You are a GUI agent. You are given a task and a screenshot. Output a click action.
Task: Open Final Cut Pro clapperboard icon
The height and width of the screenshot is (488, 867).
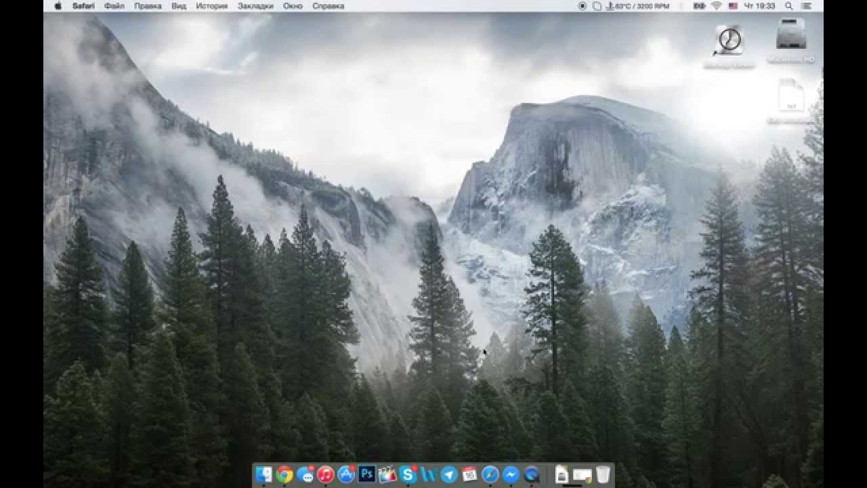coord(387,474)
